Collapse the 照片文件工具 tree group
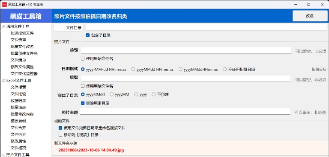 (x=3, y=155)
